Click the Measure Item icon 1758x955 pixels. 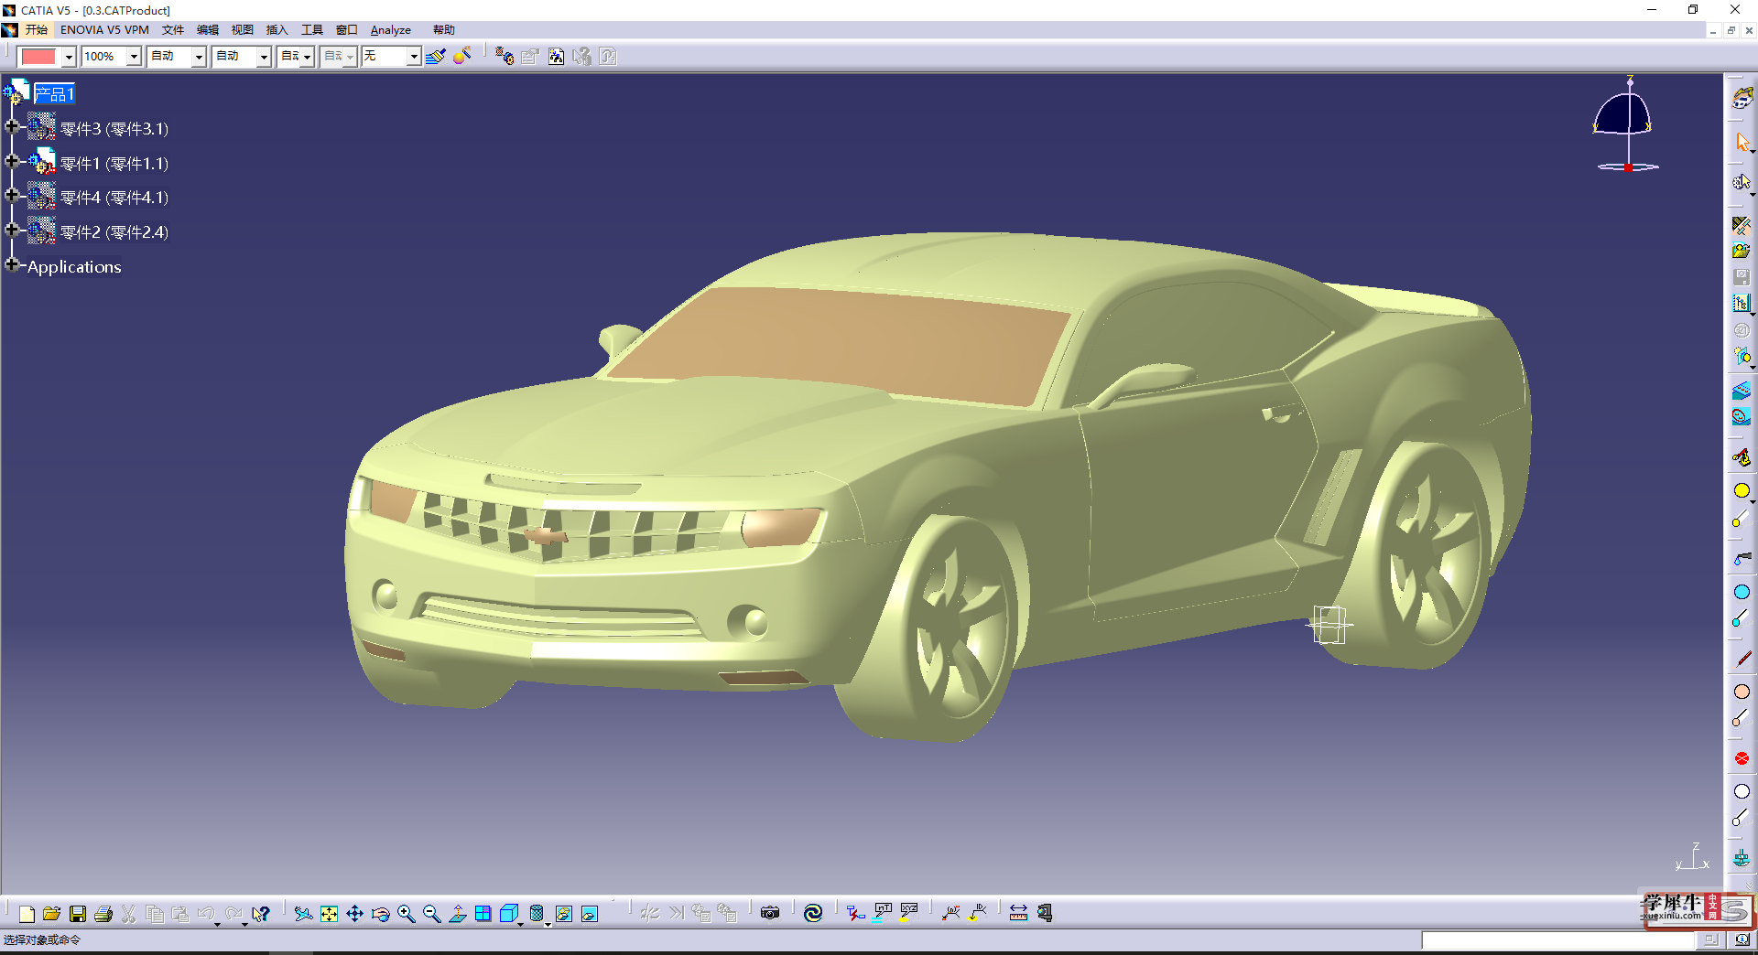(x=1045, y=913)
